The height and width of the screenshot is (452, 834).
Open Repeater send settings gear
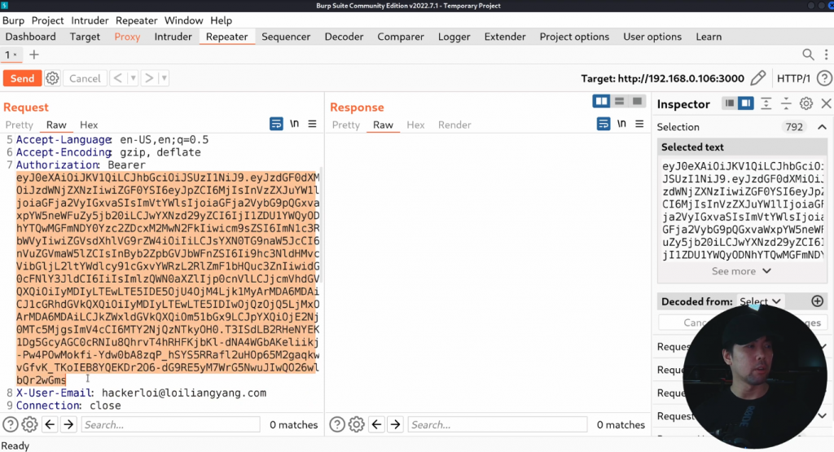(52, 78)
